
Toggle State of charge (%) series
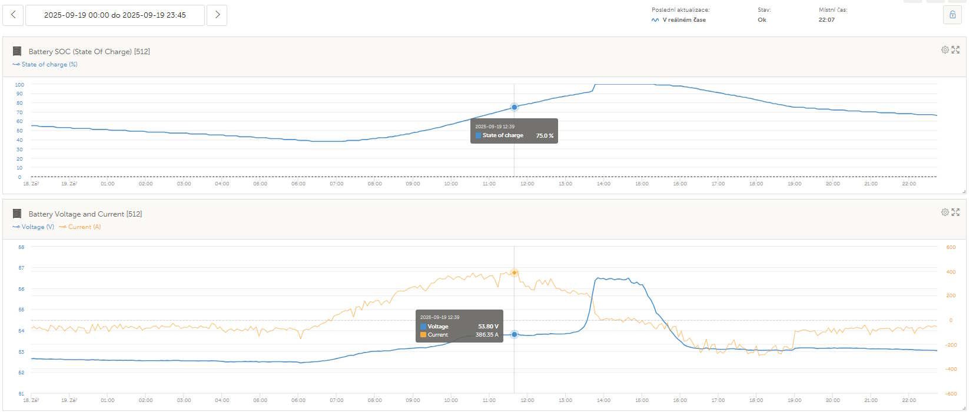click(45, 65)
